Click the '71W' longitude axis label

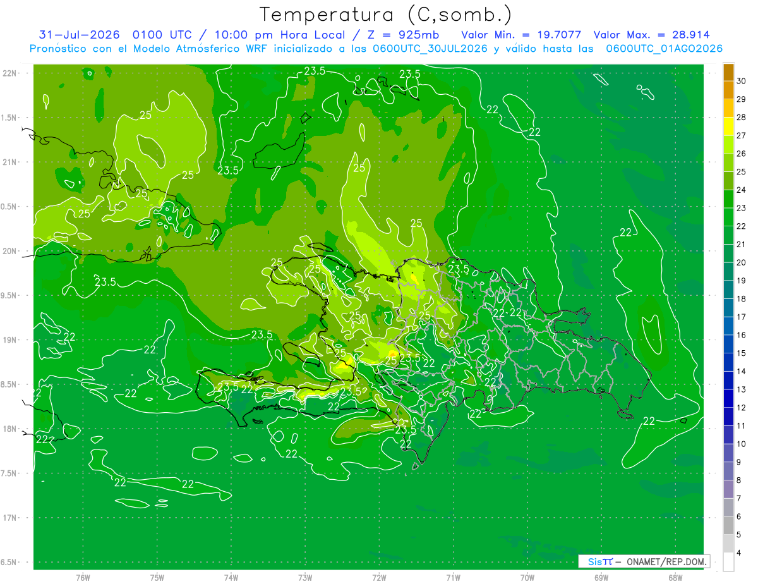[453, 578]
